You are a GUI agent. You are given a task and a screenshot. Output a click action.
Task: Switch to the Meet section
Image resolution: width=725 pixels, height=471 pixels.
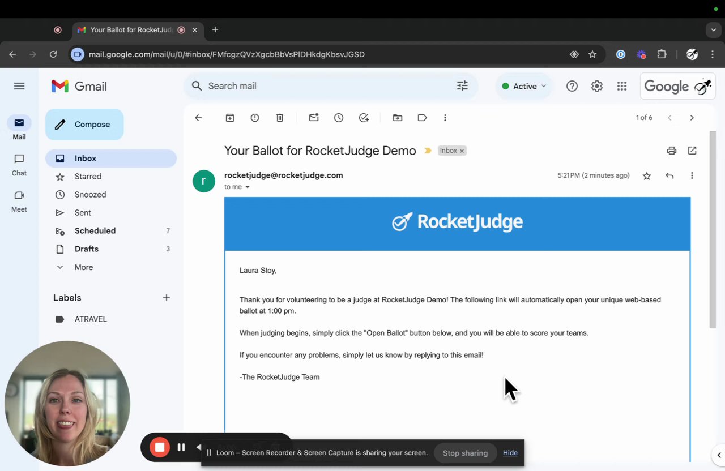click(x=19, y=200)
